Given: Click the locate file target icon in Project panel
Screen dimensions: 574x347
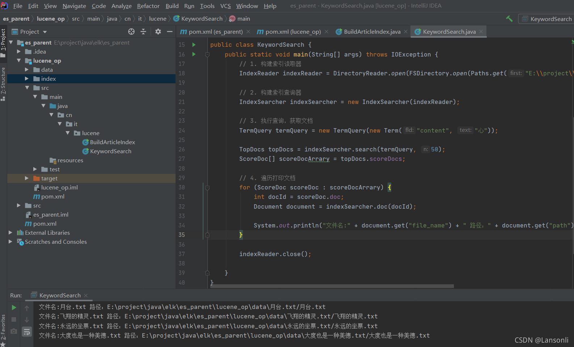Looking at the screenshot, I should click(131, 32).
